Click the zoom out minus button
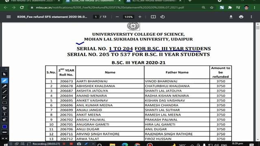The image size is (260, 146). click(117, 17)
